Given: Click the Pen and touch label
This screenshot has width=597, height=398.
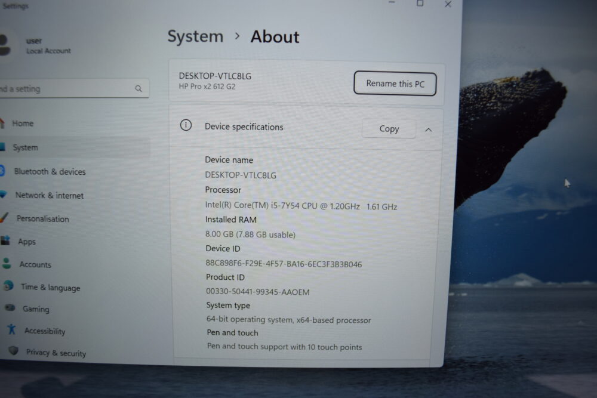Looking at the screenshot, I should pyautogui.click(x=232, y=332).
